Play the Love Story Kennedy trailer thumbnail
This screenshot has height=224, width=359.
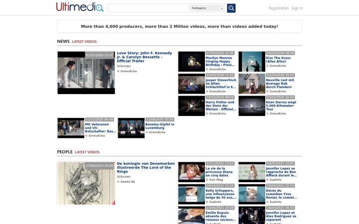tap(86, 73)
